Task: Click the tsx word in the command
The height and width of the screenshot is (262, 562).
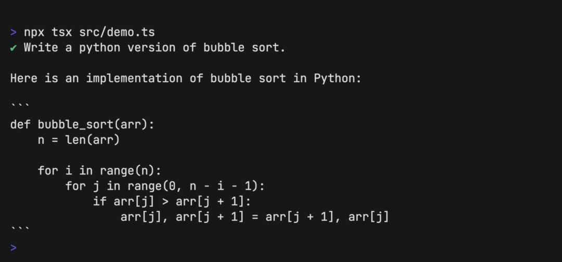Action: 62,32
